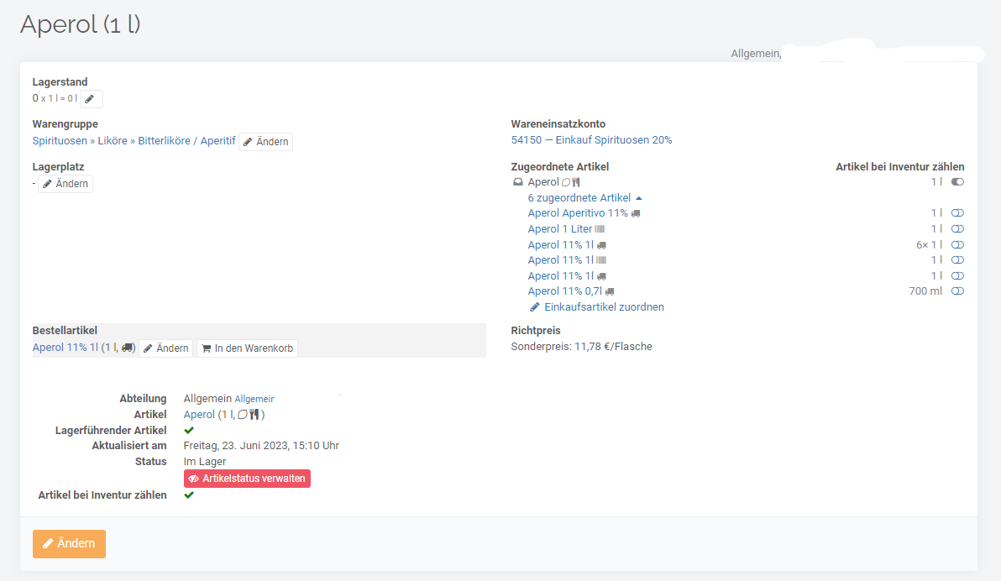Screen dimensions: 1001x581
Task: Open Bestellartikel Aperol 11% 1l link
Action: (x=66, y=348)
